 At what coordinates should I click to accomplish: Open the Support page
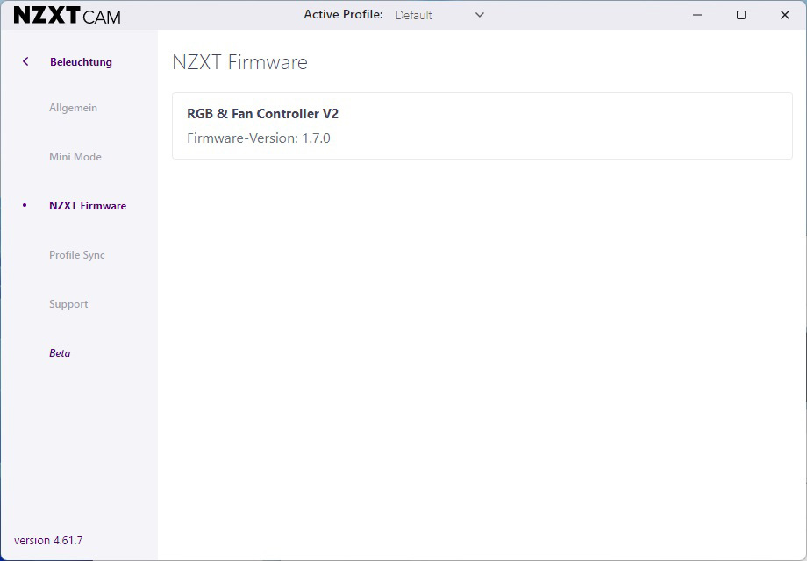click(x=68, y=304)
